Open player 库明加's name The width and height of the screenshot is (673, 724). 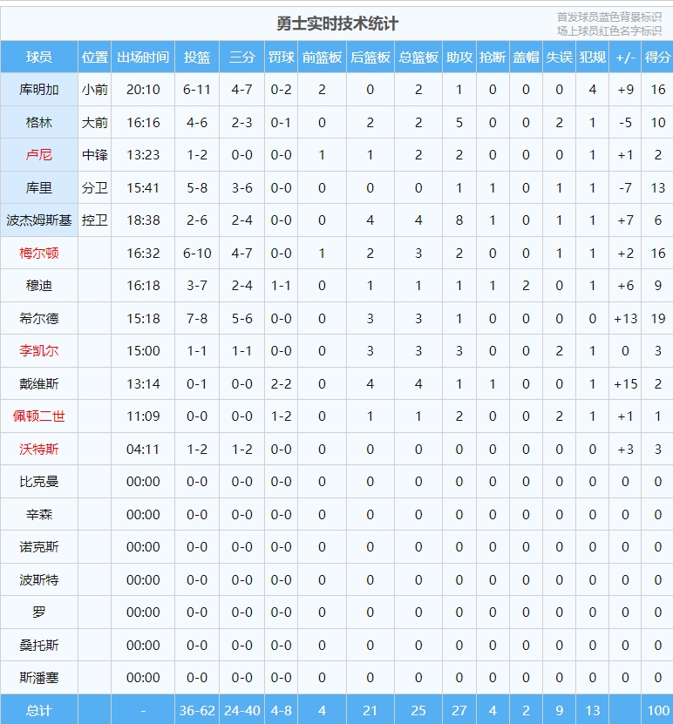pos(39,90)
